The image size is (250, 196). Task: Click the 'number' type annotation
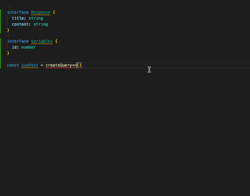click(x=29, y=47)
